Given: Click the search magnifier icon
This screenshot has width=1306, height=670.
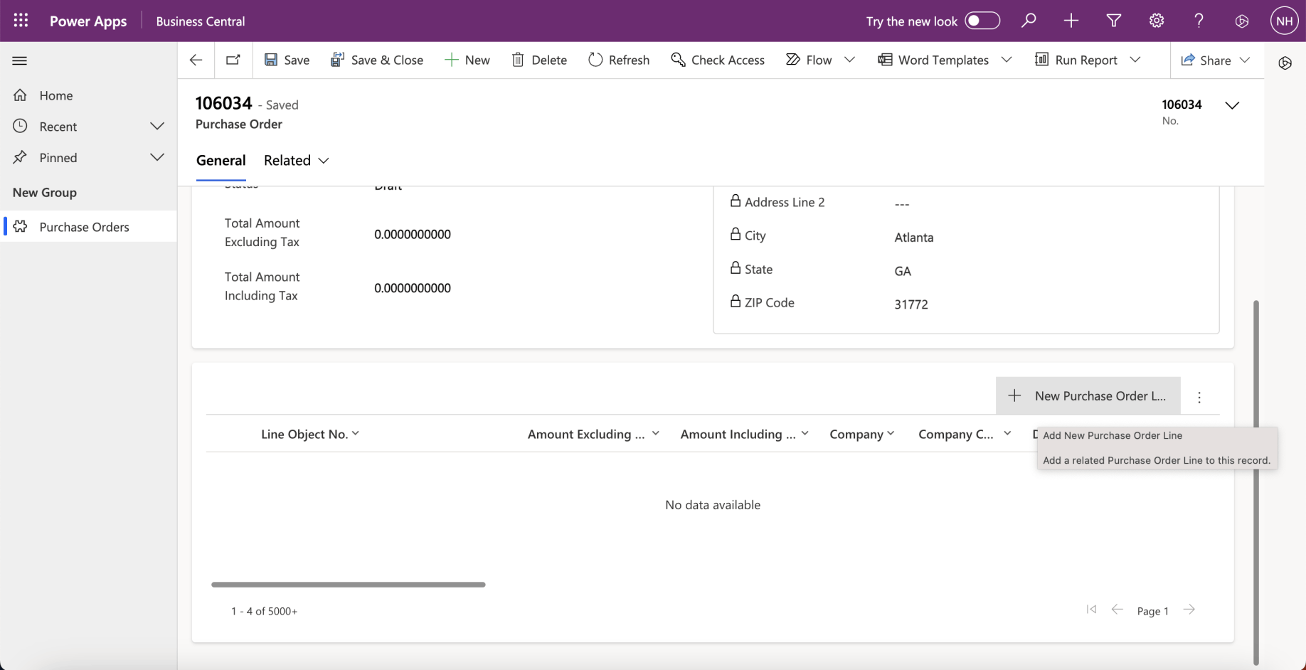Looking at the screenshot, I should click(x=1029, y=21).
